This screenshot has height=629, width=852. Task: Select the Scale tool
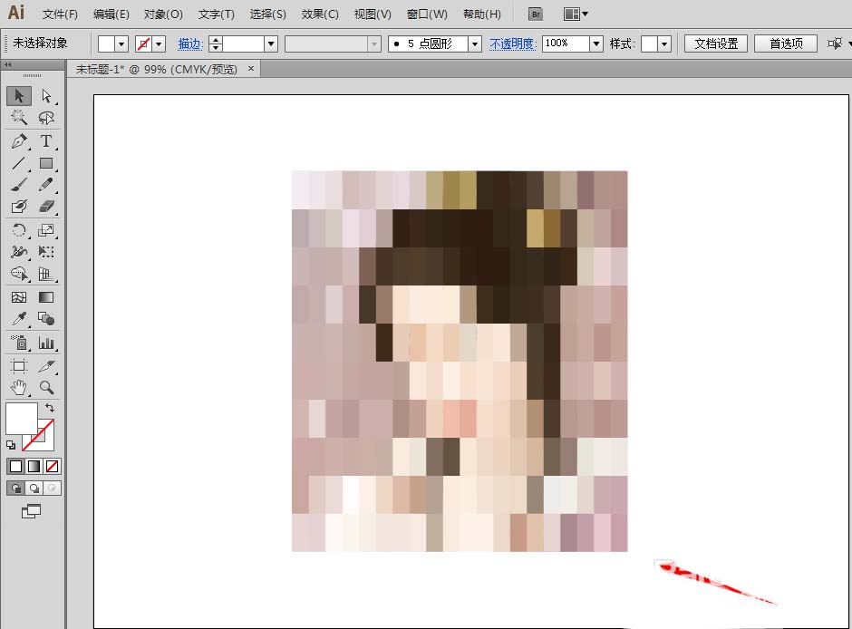point(46,230)
